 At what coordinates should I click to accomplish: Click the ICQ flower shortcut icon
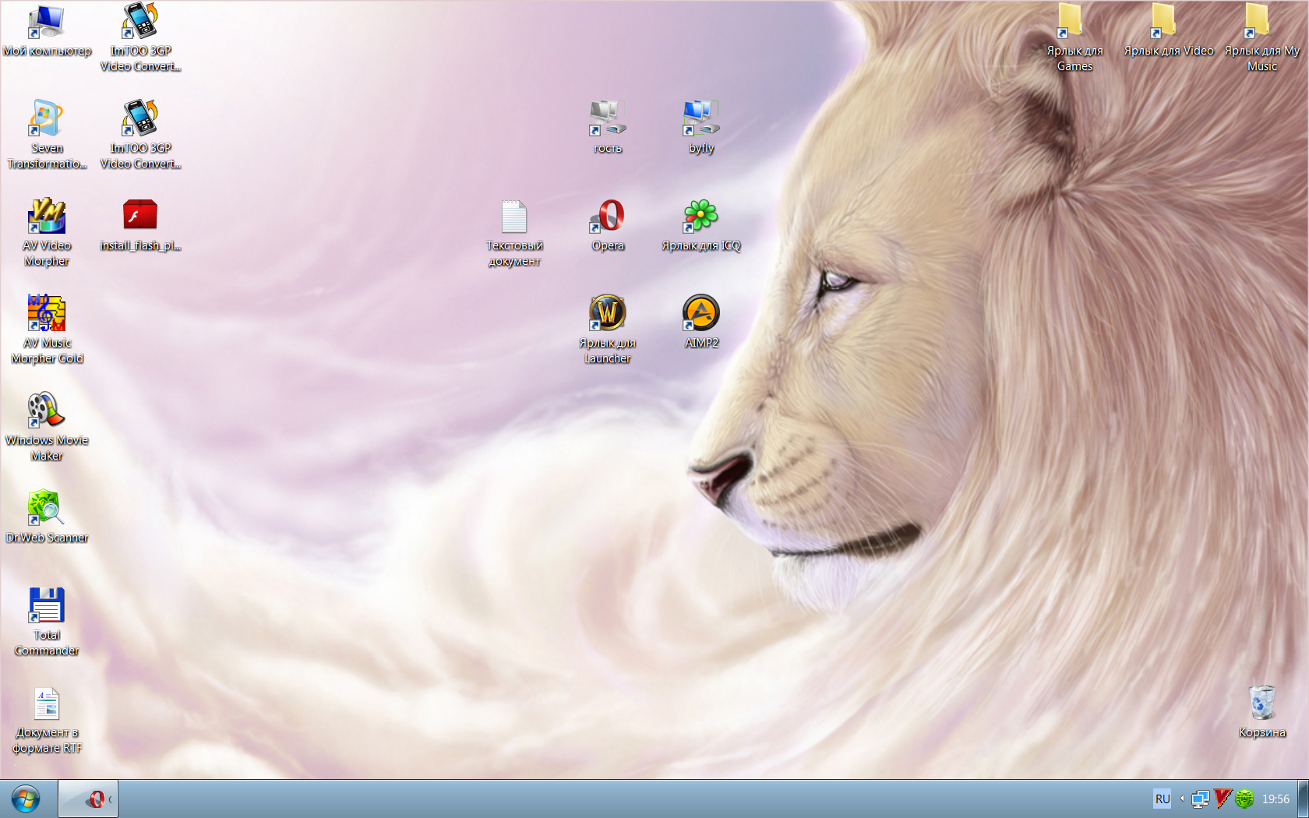click(x=701, y=217)
